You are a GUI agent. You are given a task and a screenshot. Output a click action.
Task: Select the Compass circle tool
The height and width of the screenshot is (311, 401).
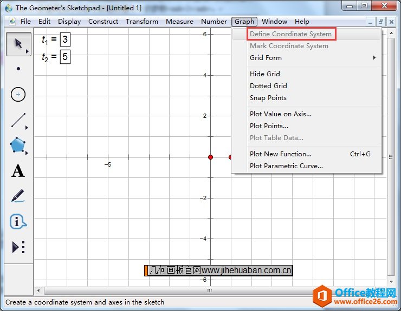[18, 95]
